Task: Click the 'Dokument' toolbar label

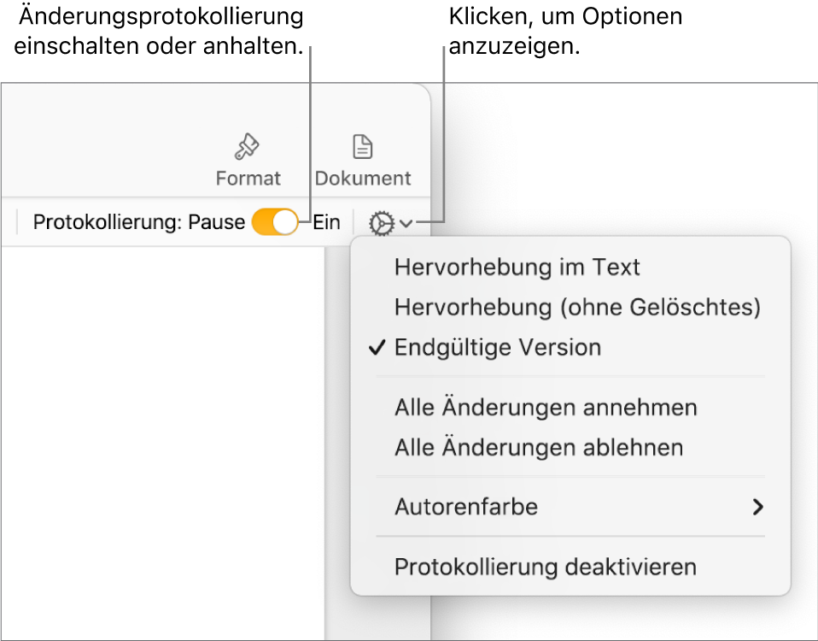Action: tap(363, 179)
